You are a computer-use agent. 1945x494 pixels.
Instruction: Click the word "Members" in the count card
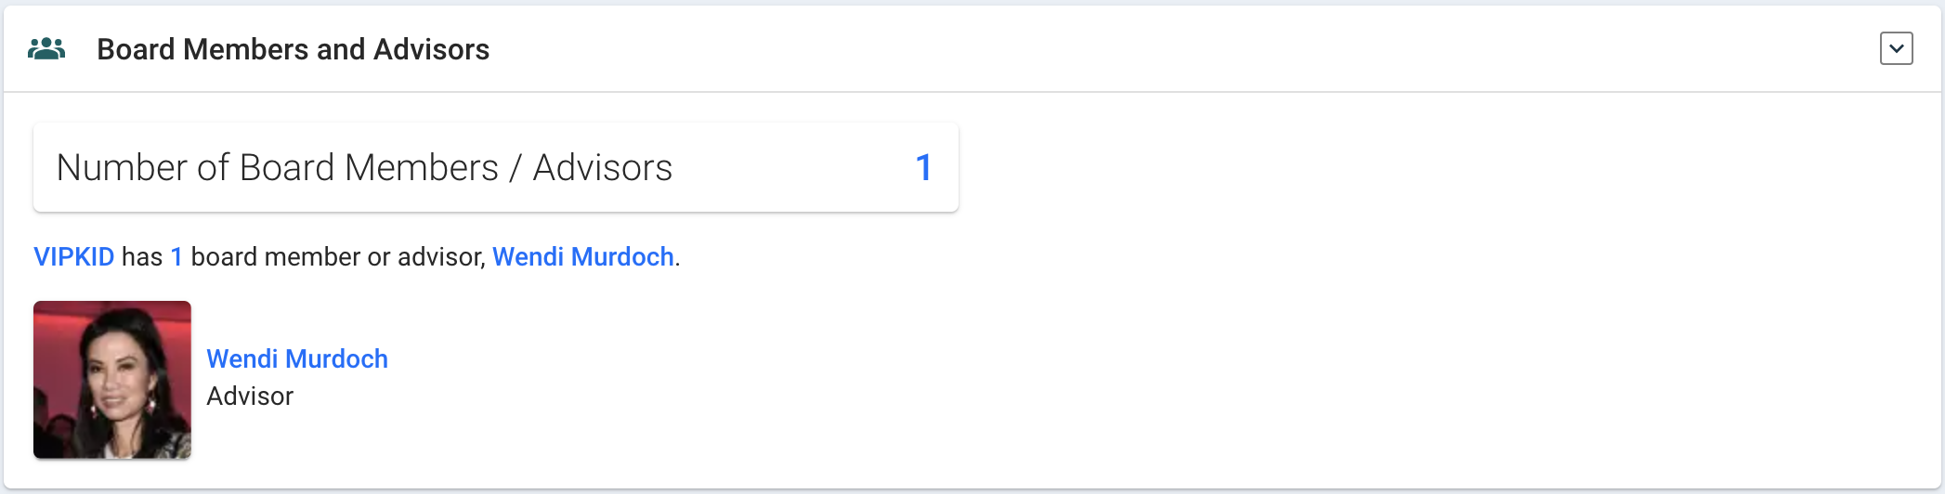[422, 168]
